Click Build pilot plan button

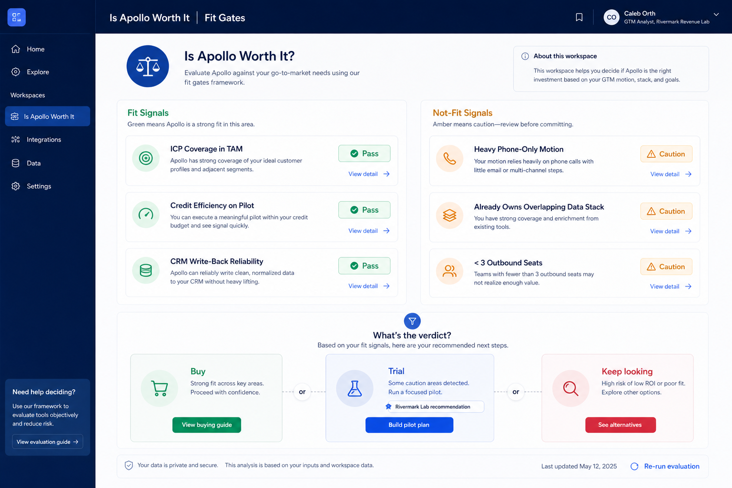[409, 425]
